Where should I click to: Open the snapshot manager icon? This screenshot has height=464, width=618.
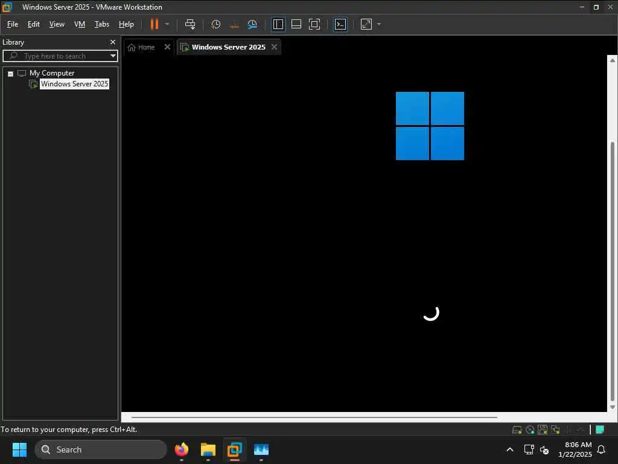pyautogui.click(x=252, y=24)
